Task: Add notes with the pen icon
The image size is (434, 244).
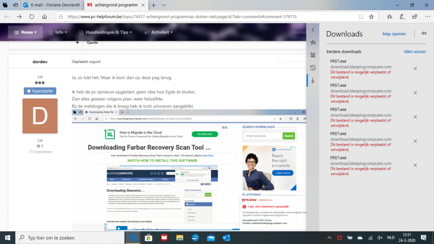Action: (402, 16)
